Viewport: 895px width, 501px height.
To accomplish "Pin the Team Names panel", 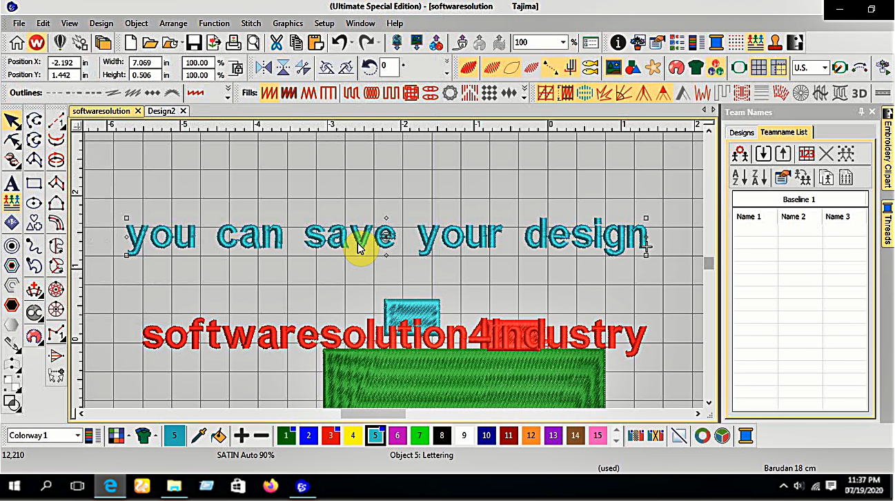I will pos(862,112).
